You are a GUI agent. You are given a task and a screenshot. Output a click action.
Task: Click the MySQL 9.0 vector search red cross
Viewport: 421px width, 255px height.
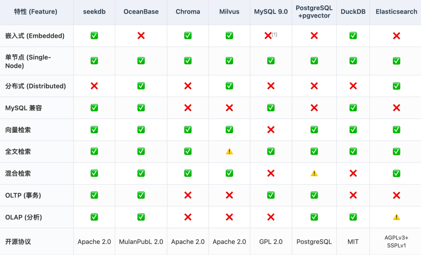271,130
